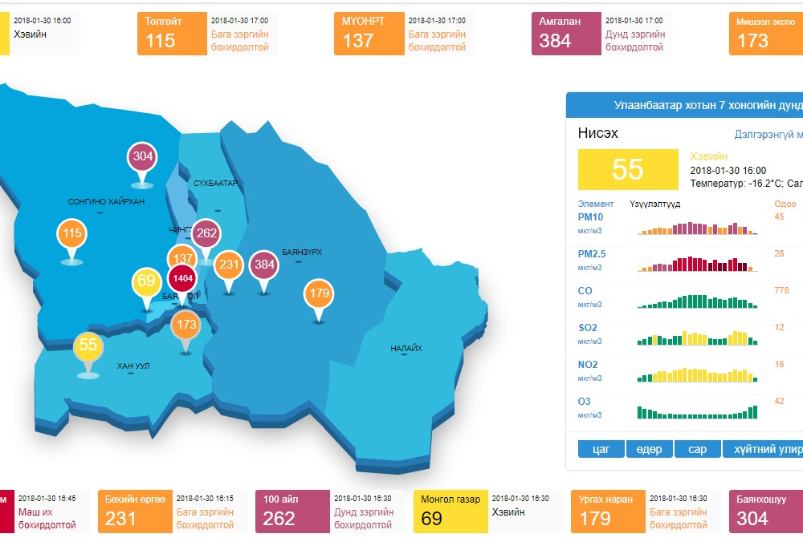
Task: Click the 137 map pin marker
Action: [x=182, y=255]
